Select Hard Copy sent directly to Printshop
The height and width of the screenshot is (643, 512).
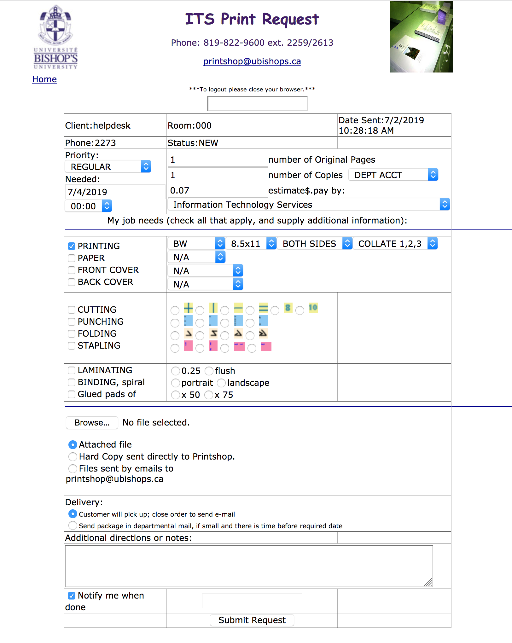[x=73, y=457]
